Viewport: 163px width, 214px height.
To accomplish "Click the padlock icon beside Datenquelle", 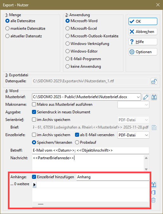I will pyautogui.click(x=154, y=81).
